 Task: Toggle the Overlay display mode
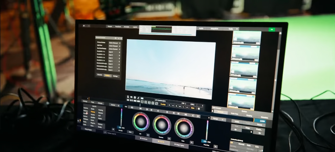[x=163, y=104]
